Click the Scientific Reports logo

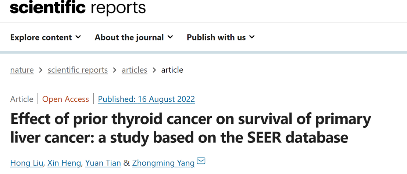(x=78, y=7)
